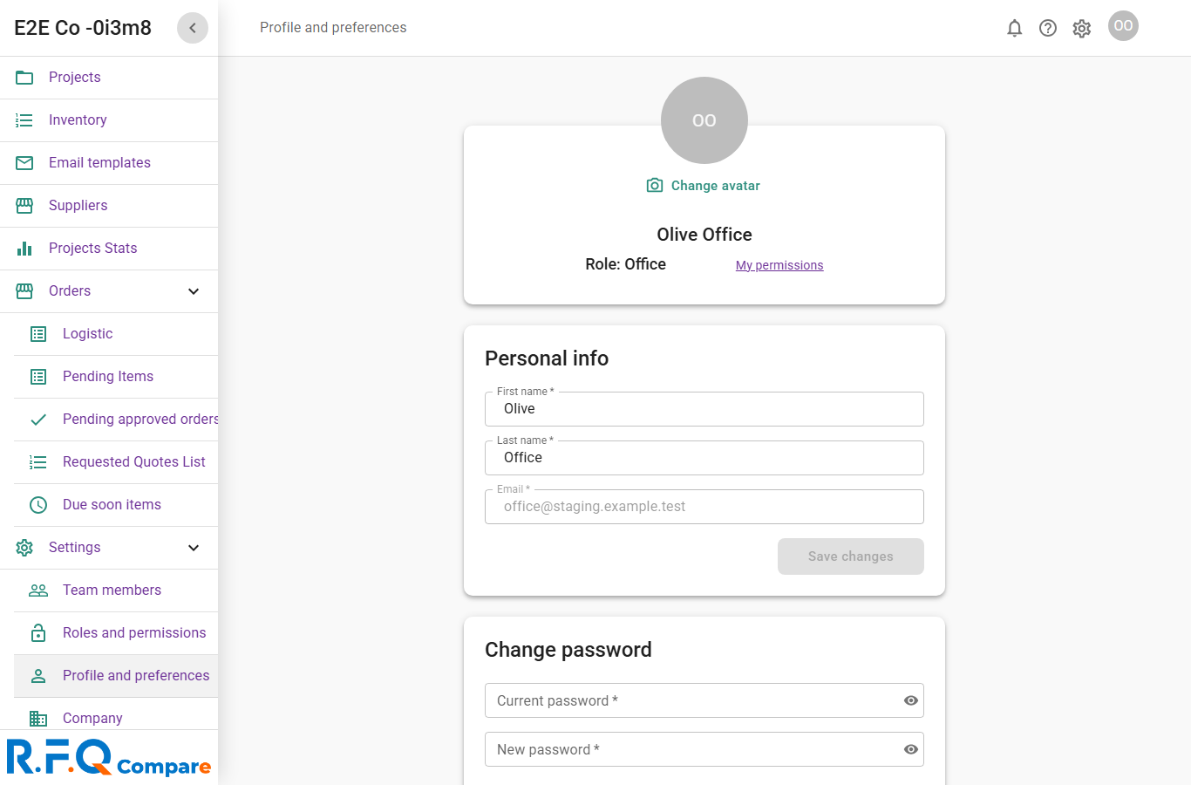The image size is (1191, 785).
Task: Open the My permissions link
Action: [x=779, y=265]
